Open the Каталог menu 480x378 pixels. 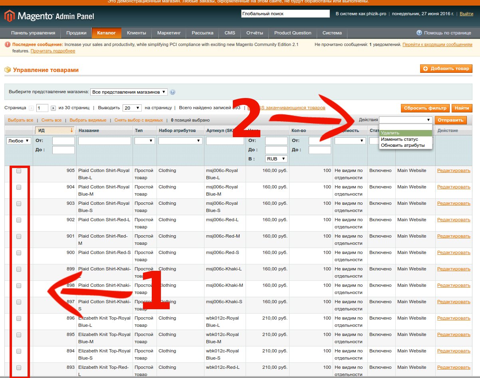pos(107,33)
